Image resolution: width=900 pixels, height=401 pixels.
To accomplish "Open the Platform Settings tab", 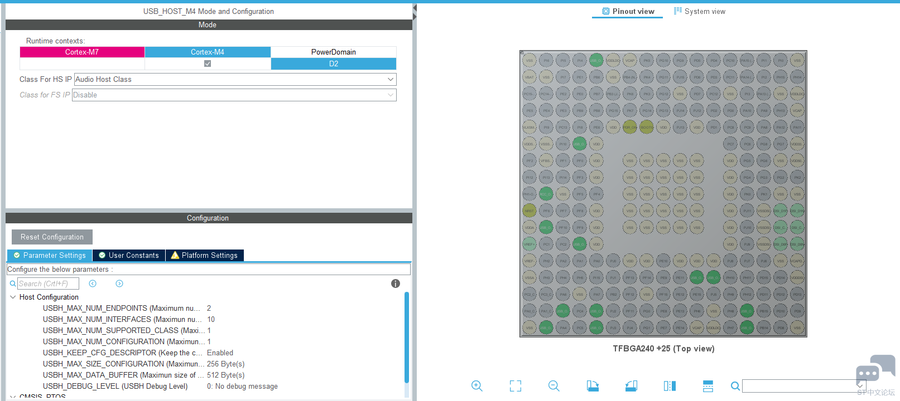I will (x=204, y=256).
